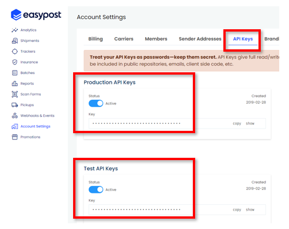Click the Pickups truck icon
289x229 pixels.
(14, 105)
